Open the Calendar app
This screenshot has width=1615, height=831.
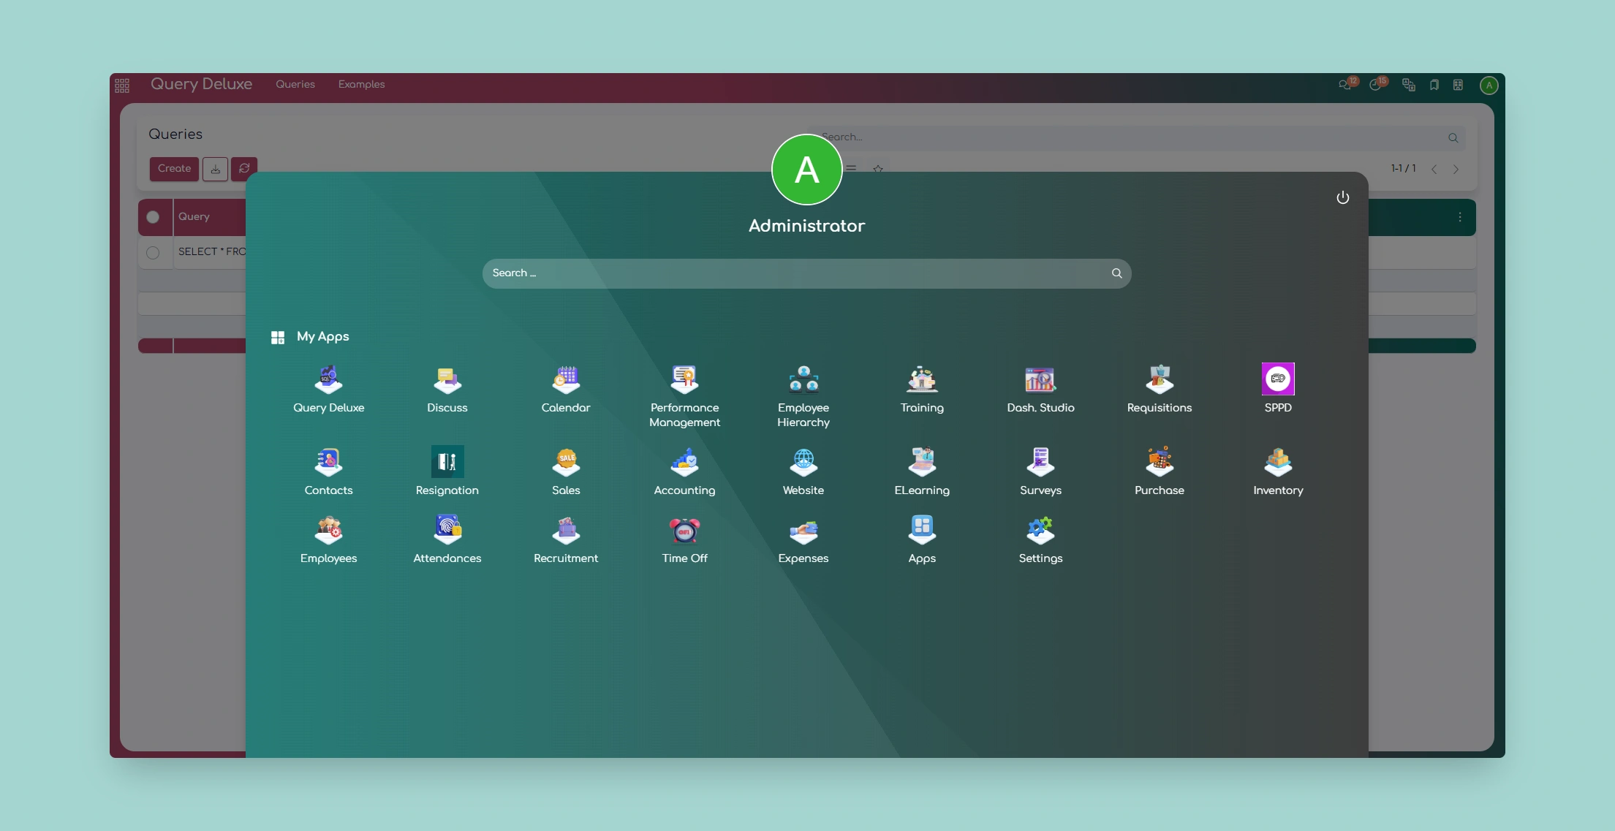566,379
